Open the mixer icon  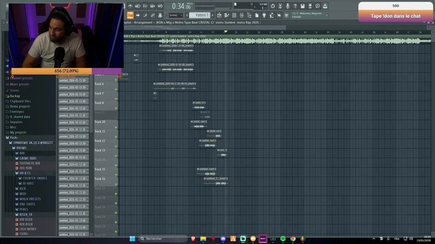[242, 15]
